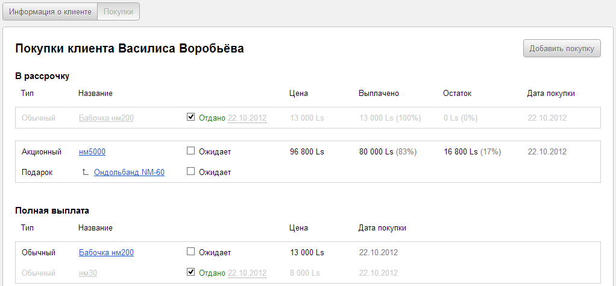
Task: Check the Ожидает box for нм5000
Action: tap(191, 151)
